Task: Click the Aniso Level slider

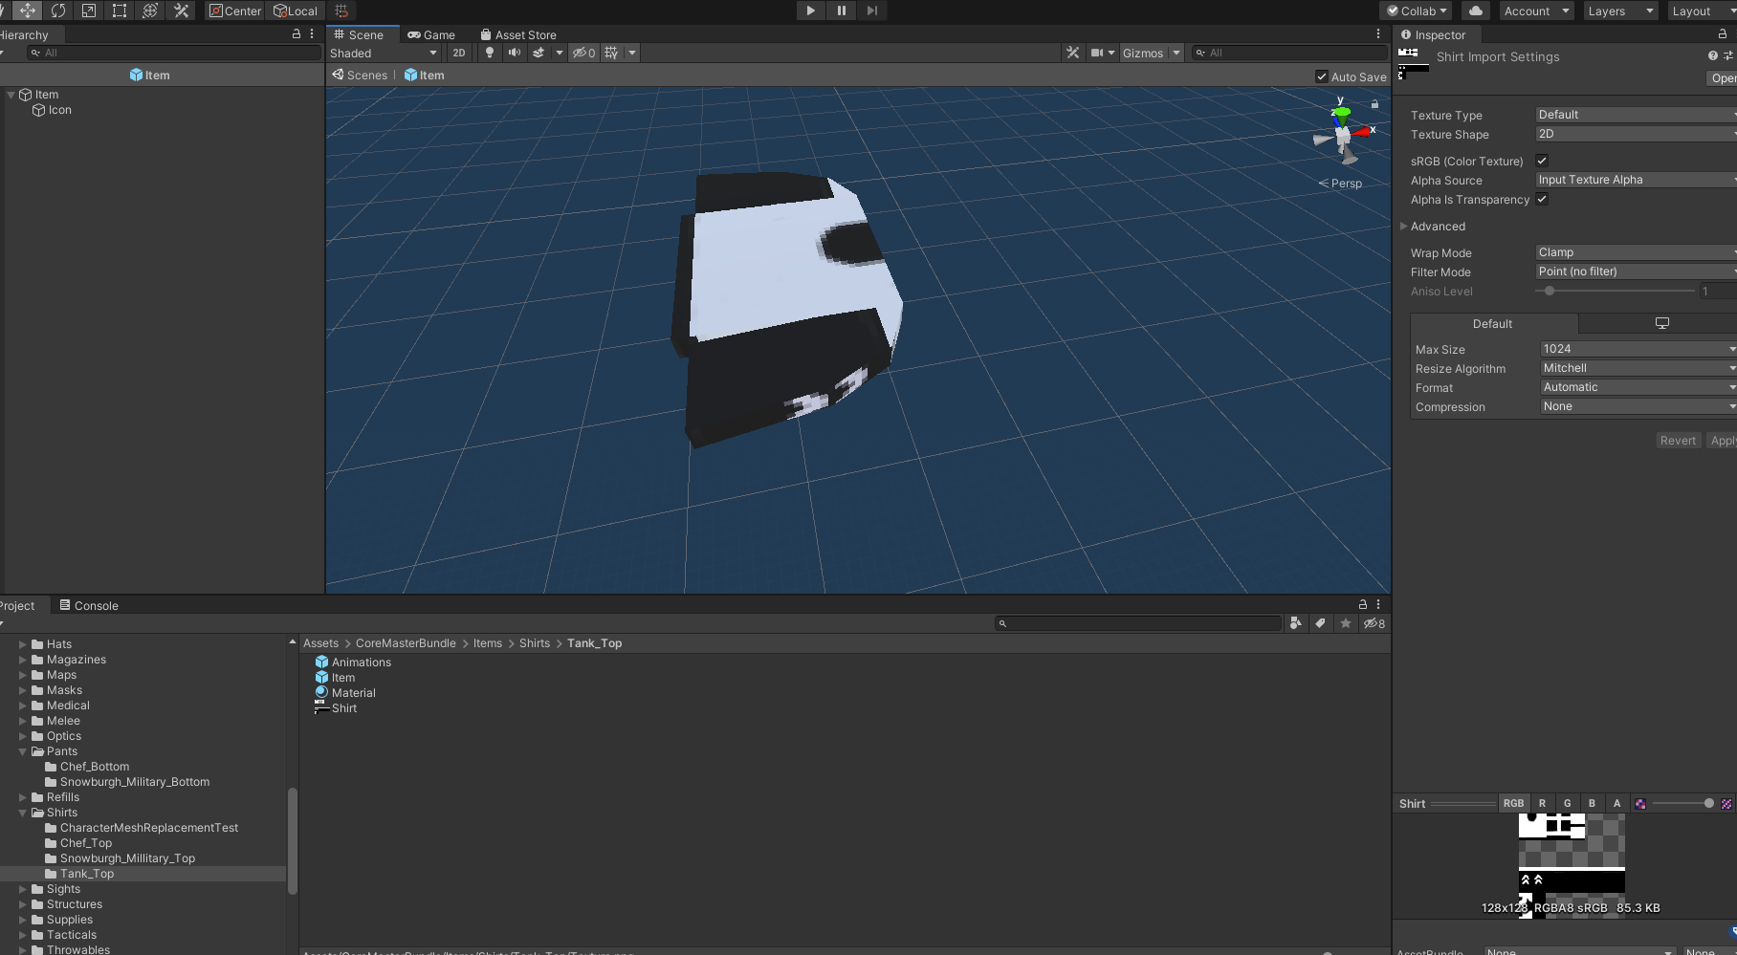Action: [x=1616, y=291]
